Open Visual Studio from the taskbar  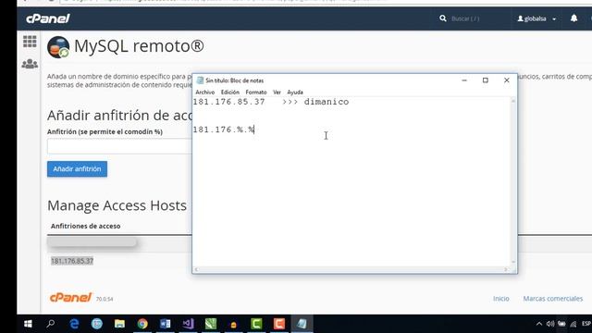click(188, 324)
